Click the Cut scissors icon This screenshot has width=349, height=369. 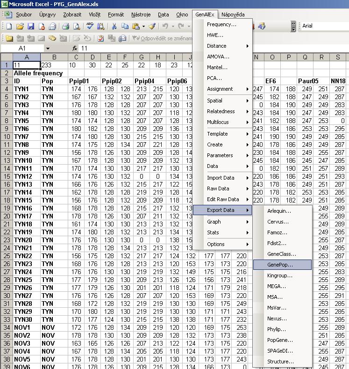point(114,26)
